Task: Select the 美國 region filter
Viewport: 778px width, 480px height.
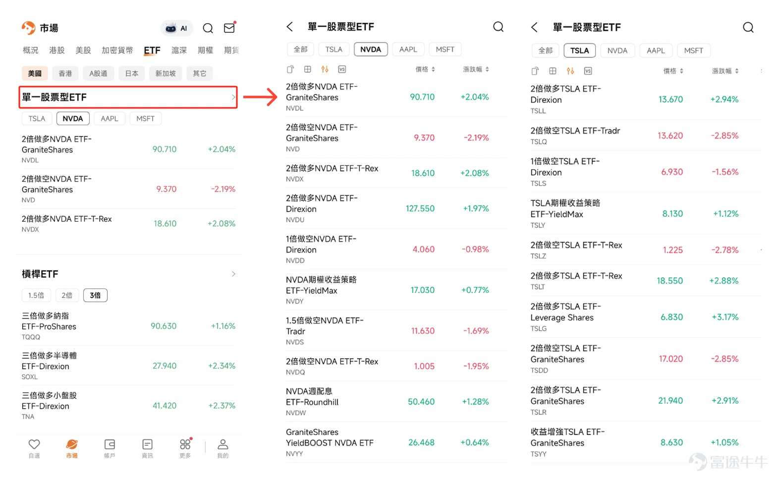Action: (x=35, y=73)
